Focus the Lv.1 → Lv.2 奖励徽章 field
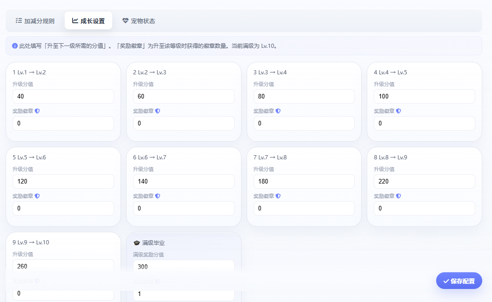The height and width of the screenshot is (302, 492). point(63,123)
